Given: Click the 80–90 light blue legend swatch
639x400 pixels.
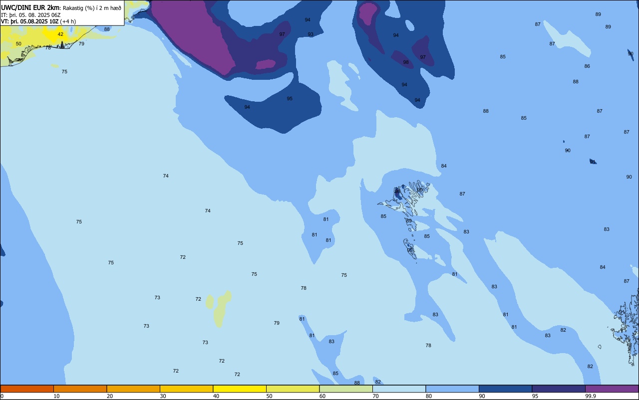Looking at the screenshot, I should coord(452,389).
